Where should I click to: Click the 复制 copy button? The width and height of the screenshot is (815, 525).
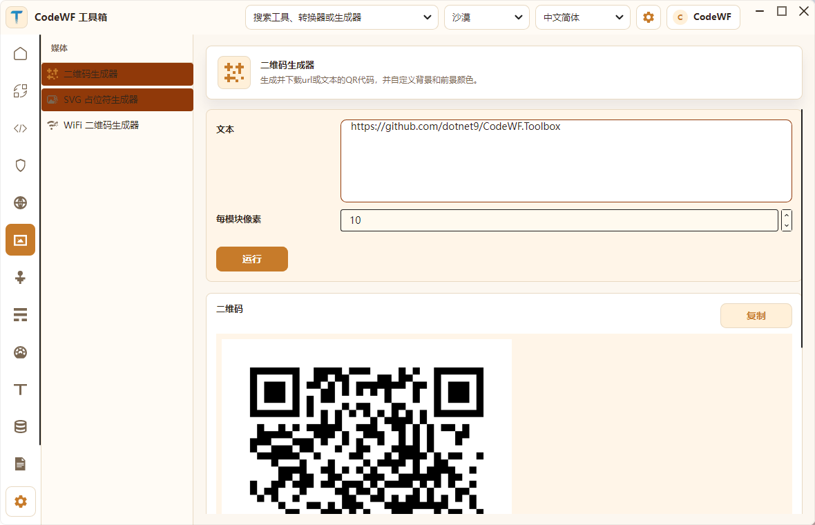point(756,316)
